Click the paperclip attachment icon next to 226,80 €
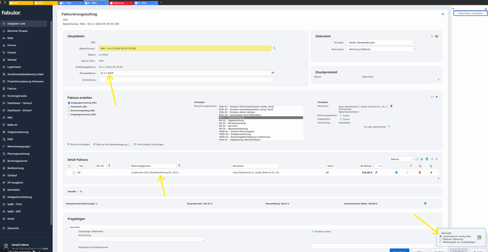The image size is (488, 252). point(376,173)
